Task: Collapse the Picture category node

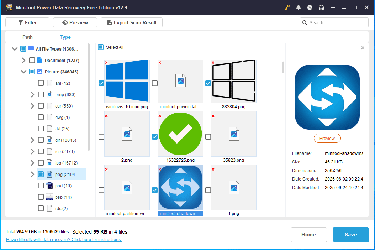Action: pyautogui.click(x=23, y=72)
